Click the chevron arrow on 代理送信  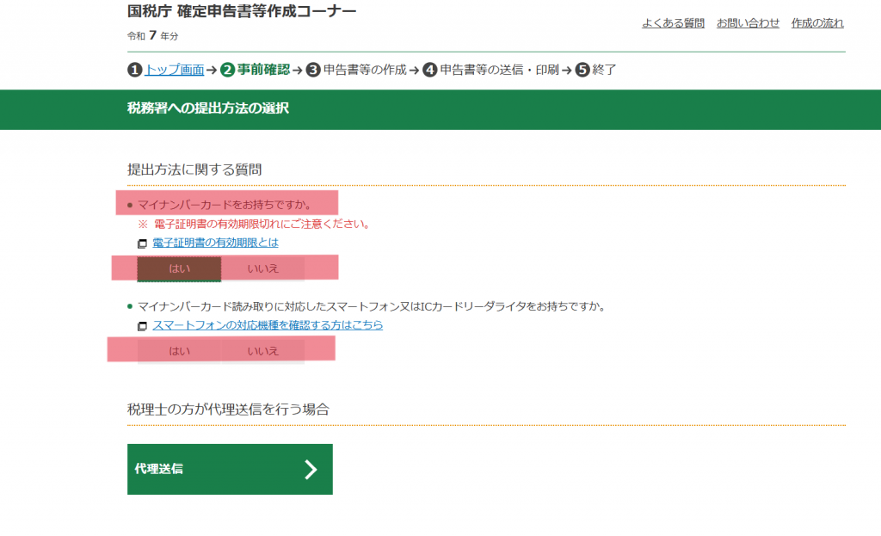311,469
